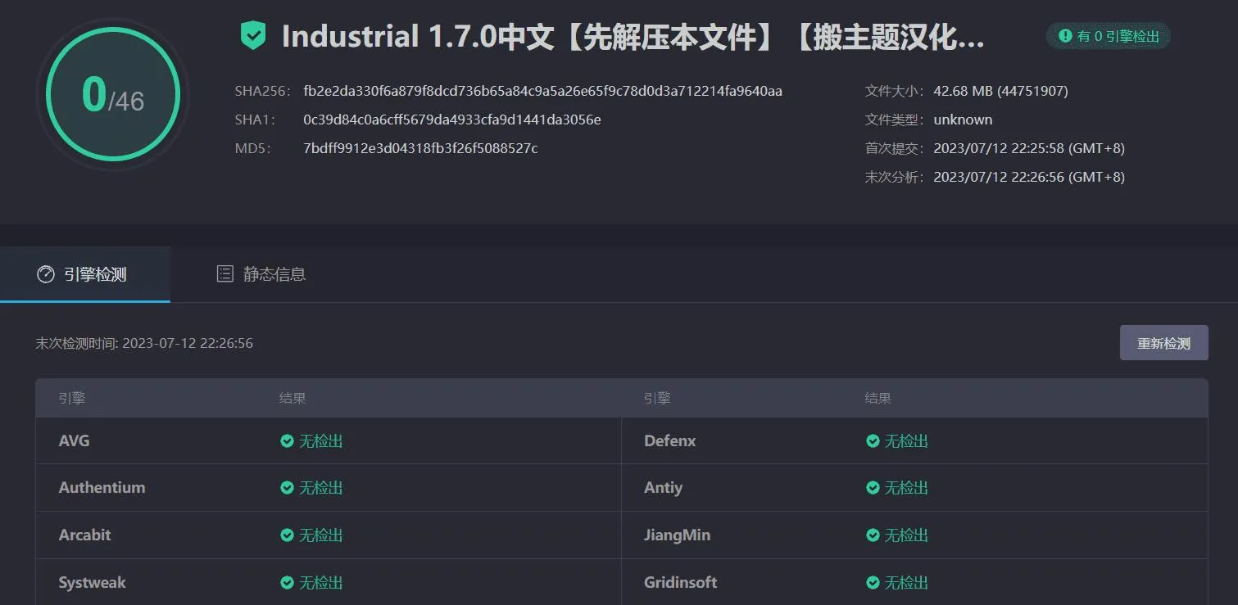Select the SHA1 hash value
This screenshot has height=605, width=1238.
pos(452,120)
